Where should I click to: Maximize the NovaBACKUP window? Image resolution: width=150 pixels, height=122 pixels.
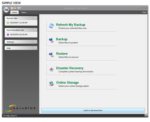[x=142, y=8]
